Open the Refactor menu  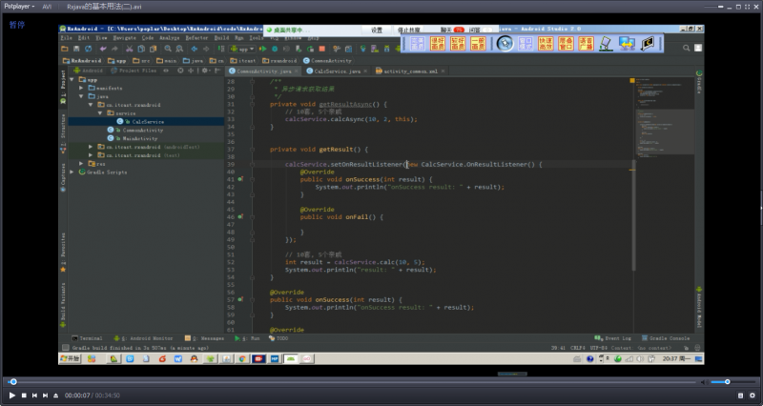tap(196, 37)
